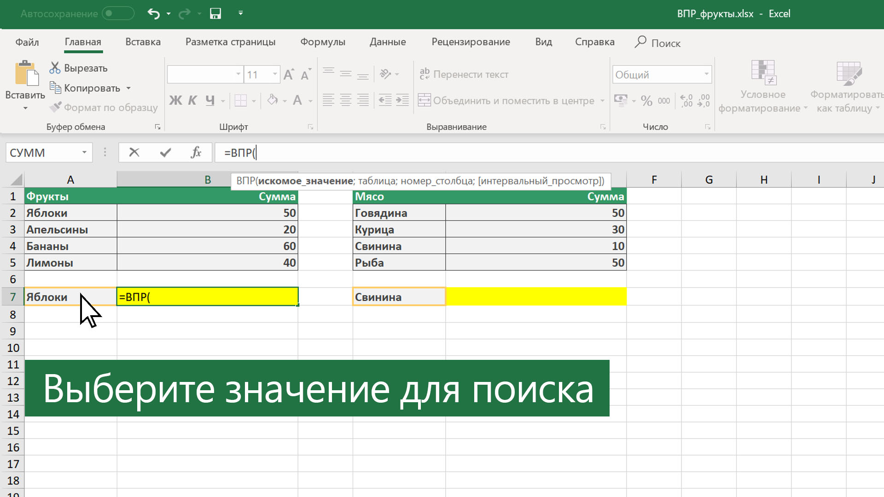The width and height of the screenshot is (884, 497).
Task: Open the Буфер обмена dialog launcher
Action: [x=157, y=127]
